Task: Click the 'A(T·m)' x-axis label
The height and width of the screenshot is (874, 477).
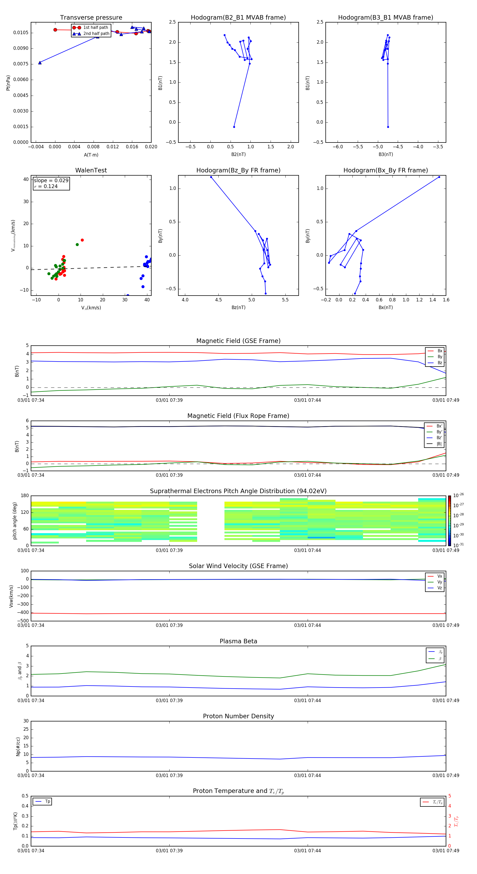Action: click(91, 155)
